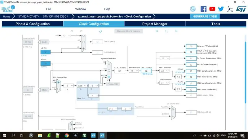
Task: Click the LSE source block
Action: [44, 42]
